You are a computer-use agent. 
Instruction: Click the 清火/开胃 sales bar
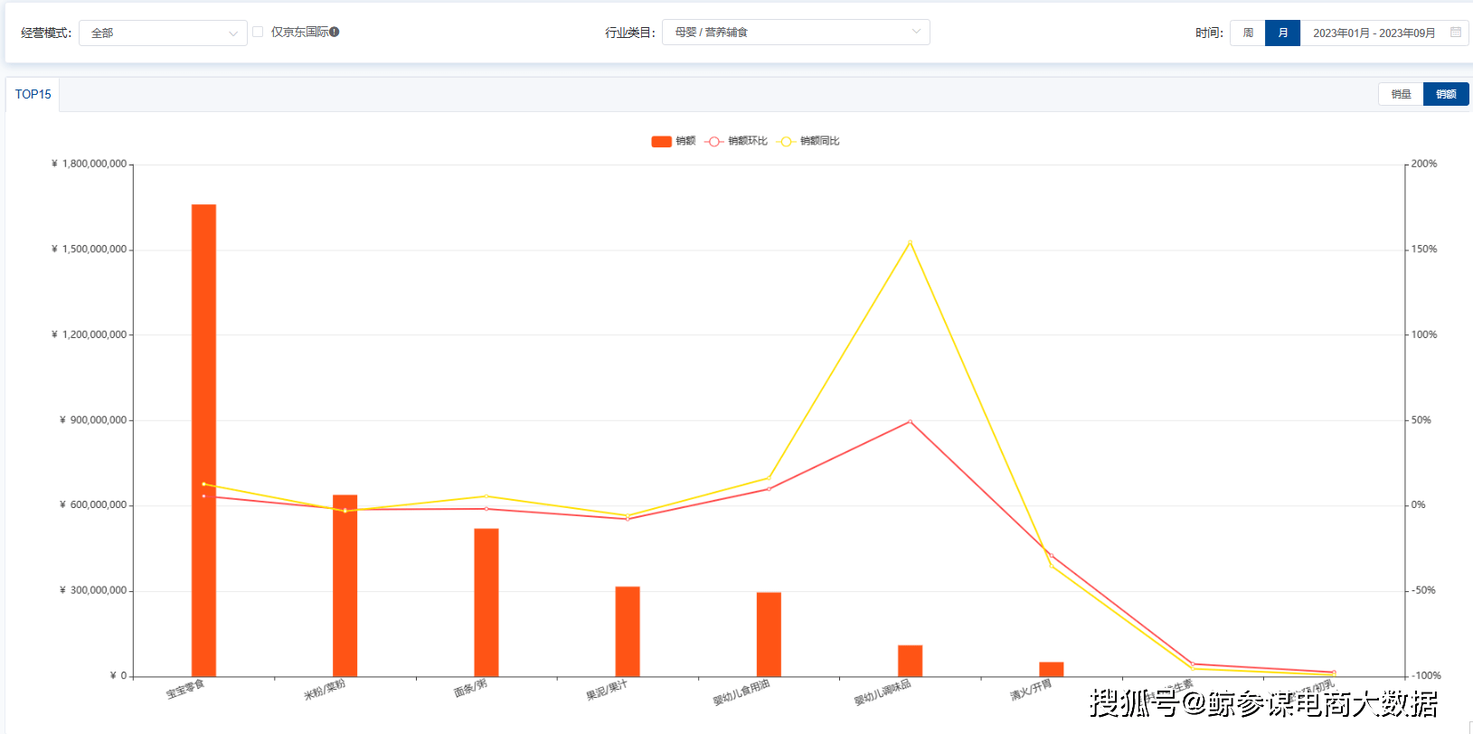pyautogui.click(x=1052, y=669)
